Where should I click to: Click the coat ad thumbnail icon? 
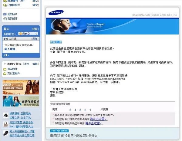(x=6, y=115)
